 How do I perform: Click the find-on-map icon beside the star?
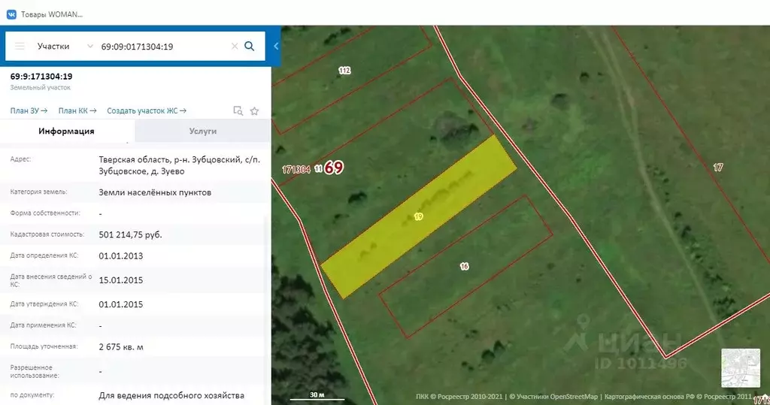click(238, 111)
